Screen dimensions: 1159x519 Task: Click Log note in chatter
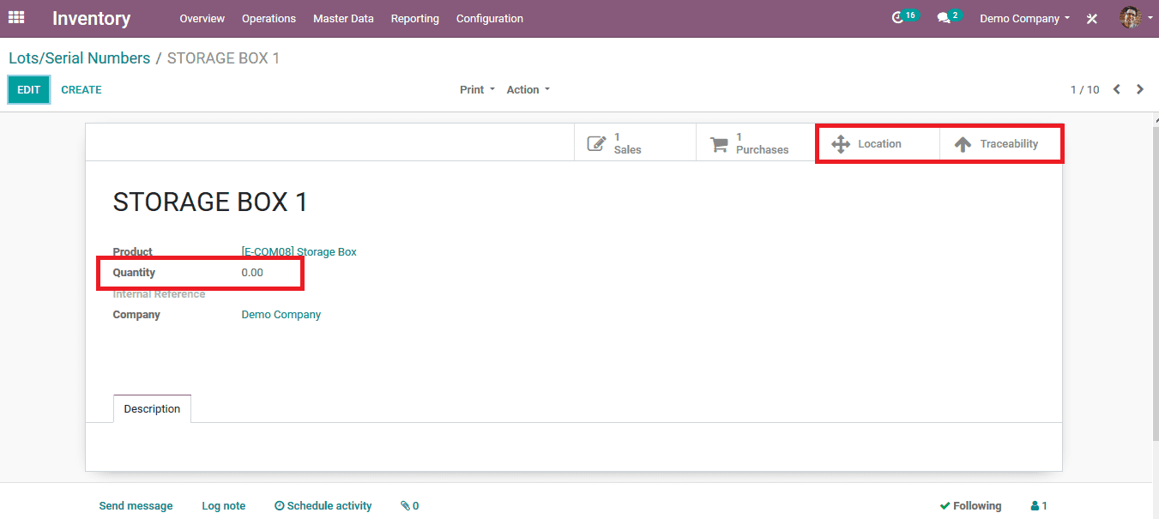click(224, 506)
